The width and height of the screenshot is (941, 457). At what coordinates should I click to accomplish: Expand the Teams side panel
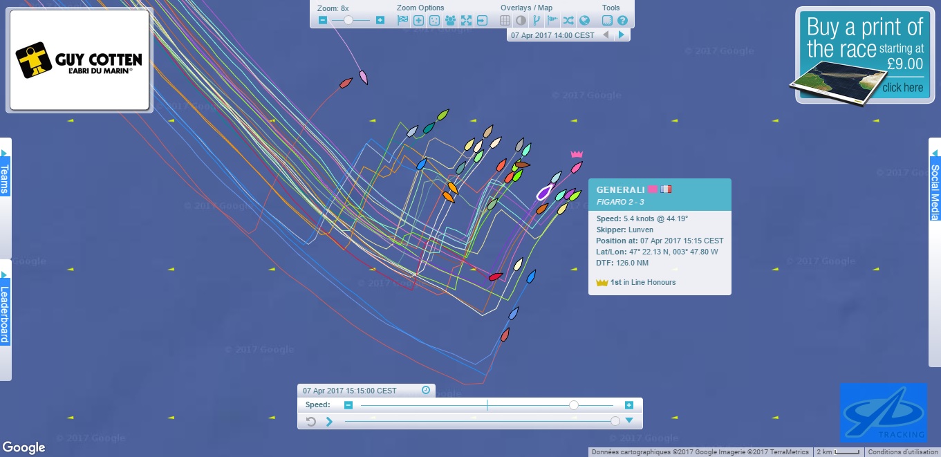tap(5, 173)
